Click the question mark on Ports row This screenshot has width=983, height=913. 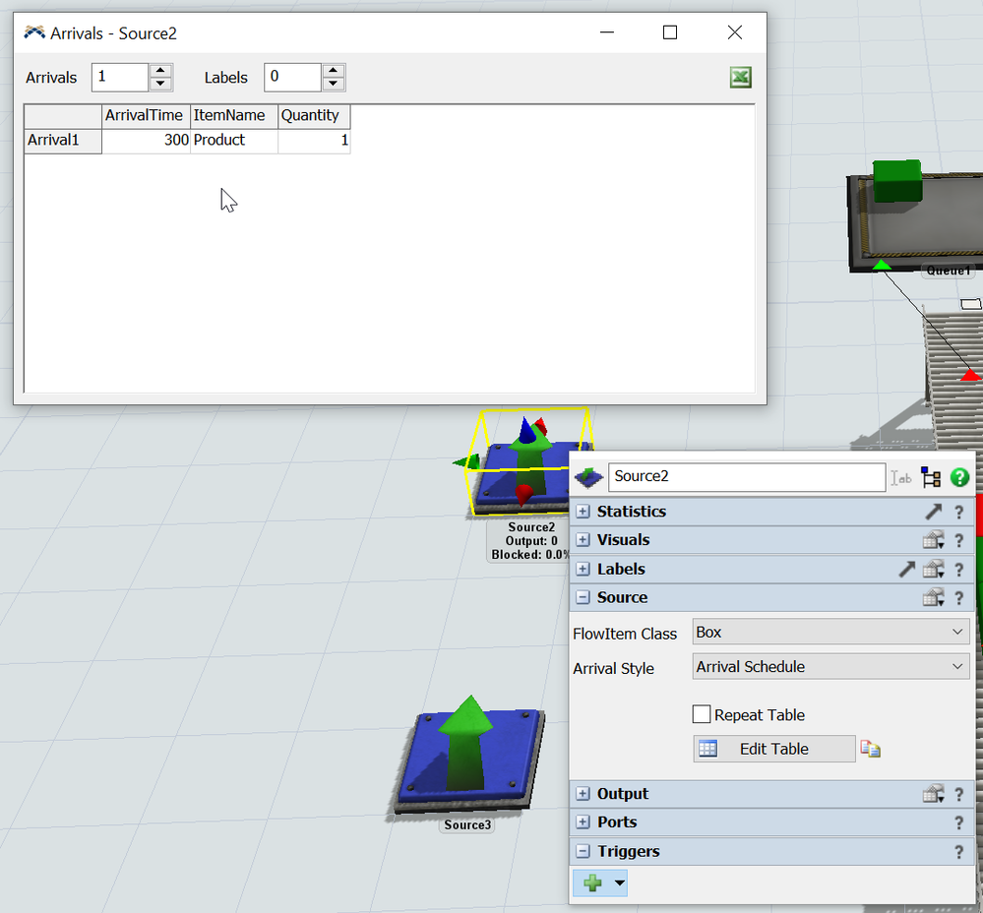click(959, 822)
